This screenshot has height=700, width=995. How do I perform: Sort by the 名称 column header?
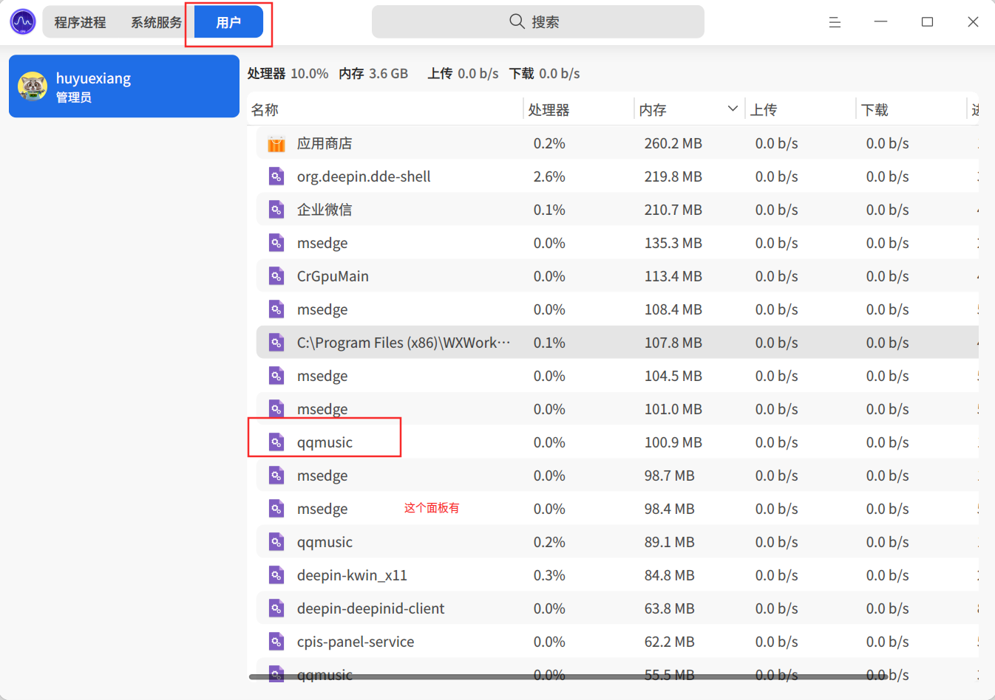point(265,110)
